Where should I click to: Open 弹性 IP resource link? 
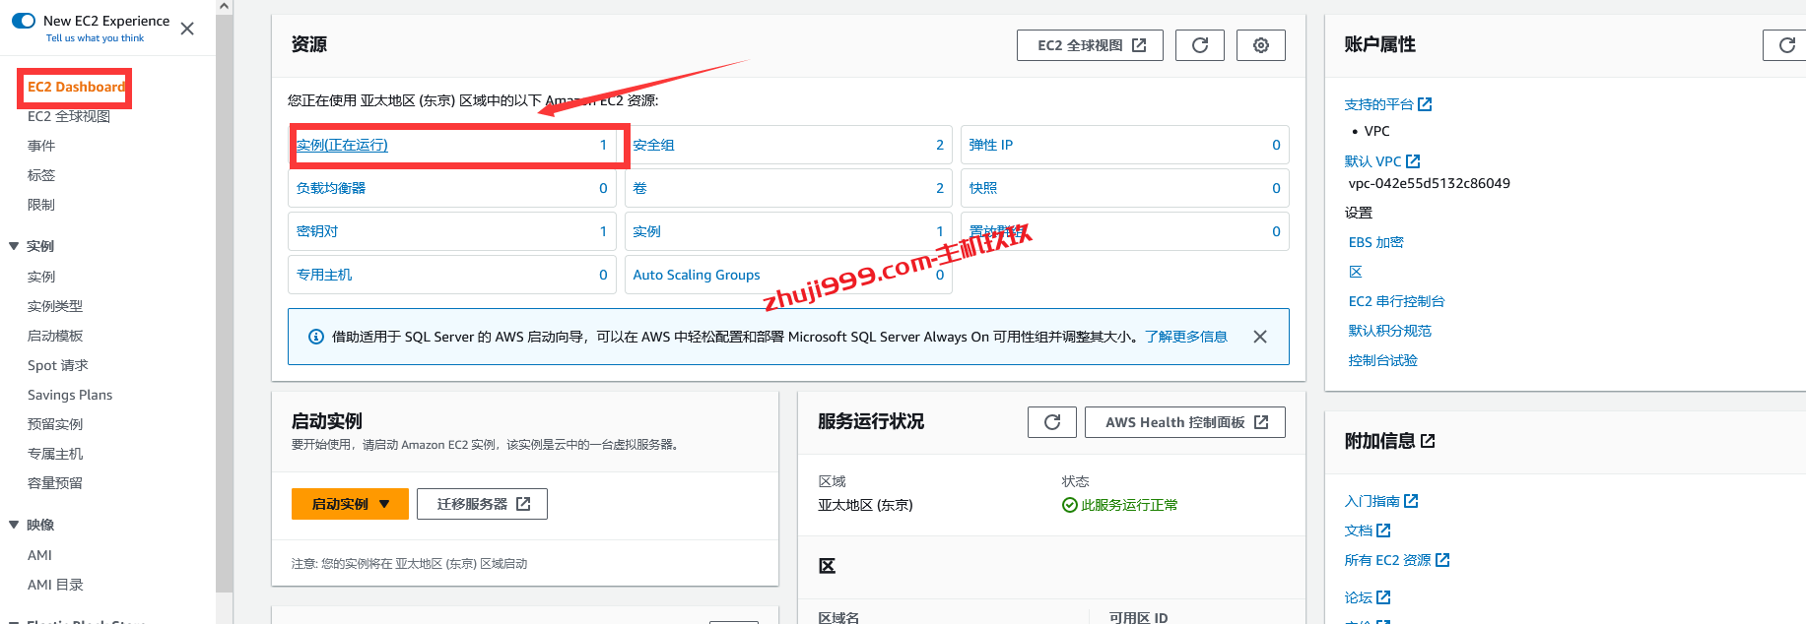(990, 145)
